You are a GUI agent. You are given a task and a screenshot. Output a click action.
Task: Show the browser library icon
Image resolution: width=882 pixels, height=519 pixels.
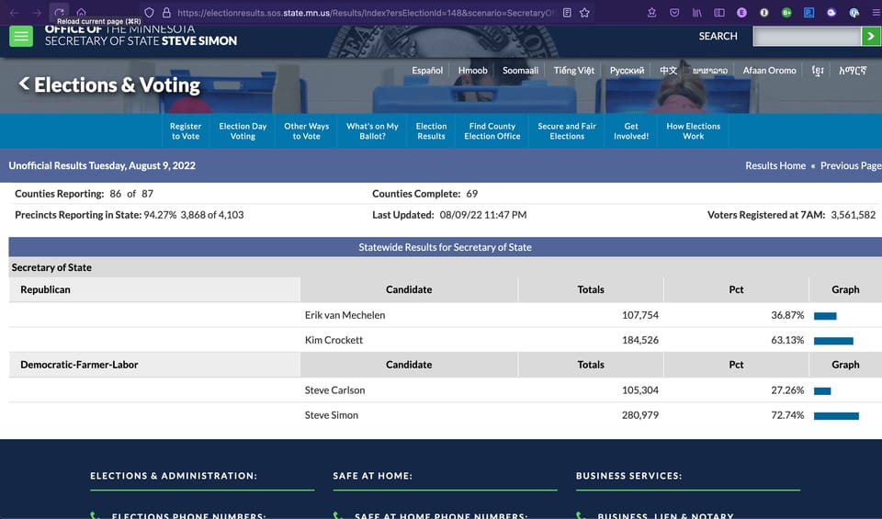(697, 12)
